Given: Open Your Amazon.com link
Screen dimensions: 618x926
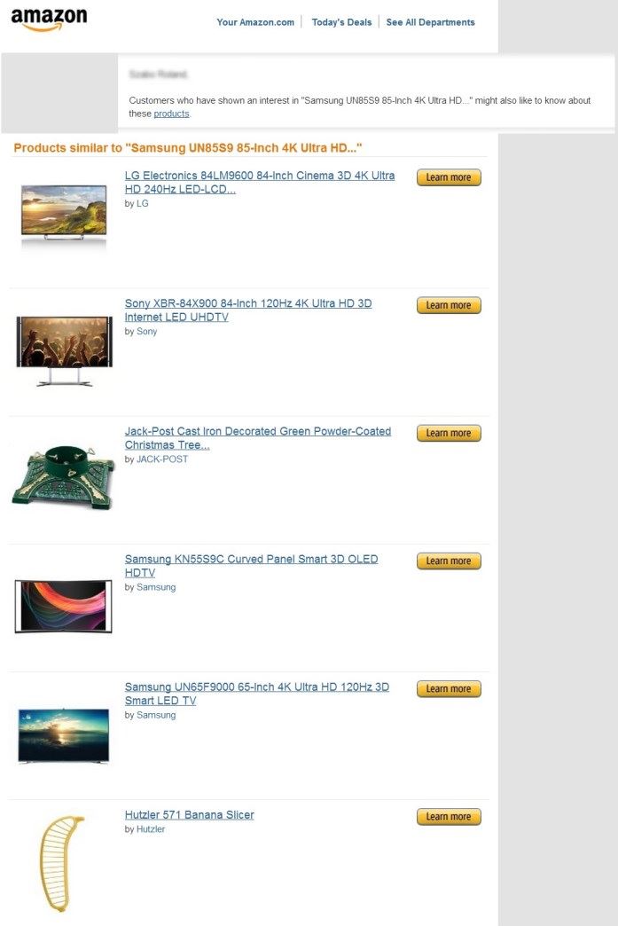Looking at the screenshot, I should point(255,22).
